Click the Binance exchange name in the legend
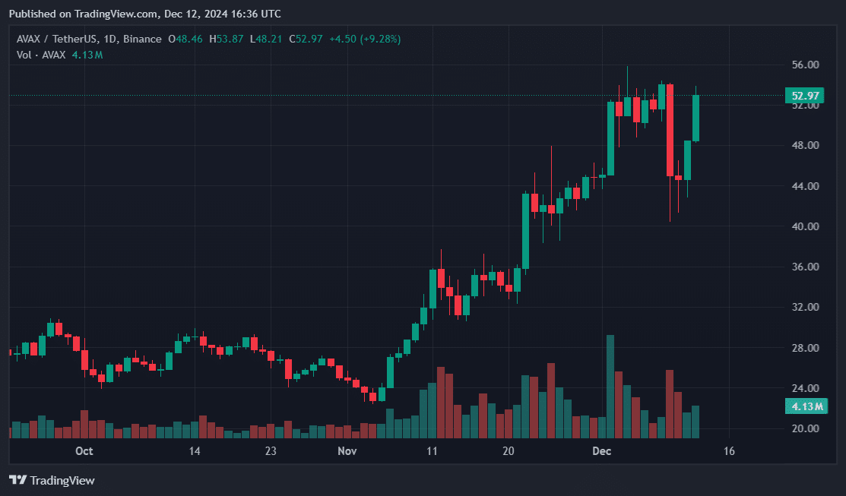The image size is (846, 496). pos(142,39)
